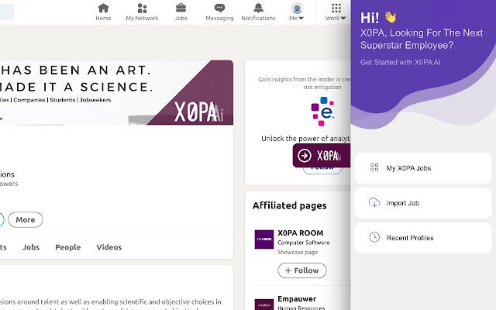Open the X0PA ROOM affiliated page link
Image resolution: width=496 pixels, height=310 pixels.
pyautogui.click(x=300, y=232)
